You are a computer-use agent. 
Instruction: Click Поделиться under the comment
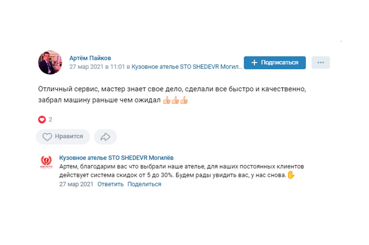click(x=144, y=184)
